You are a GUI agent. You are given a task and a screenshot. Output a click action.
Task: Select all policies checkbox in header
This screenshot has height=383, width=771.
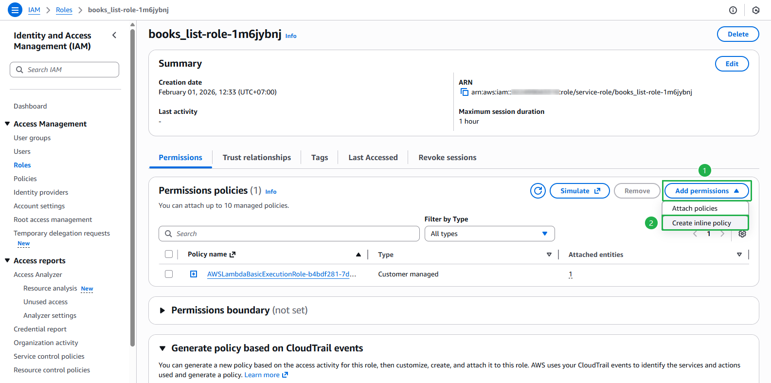click(169, 254)
